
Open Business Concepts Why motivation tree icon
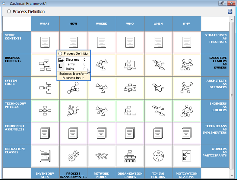coord(187,65)
